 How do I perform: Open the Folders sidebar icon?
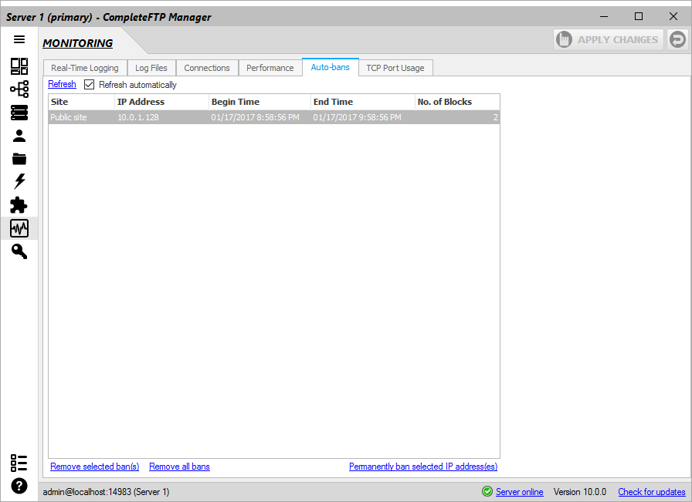[x=19, y=159]
